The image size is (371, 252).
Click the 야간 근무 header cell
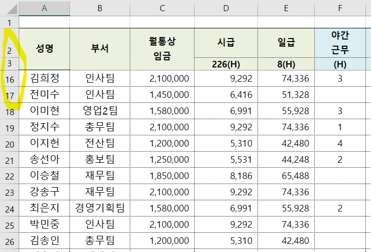[340, 43]
